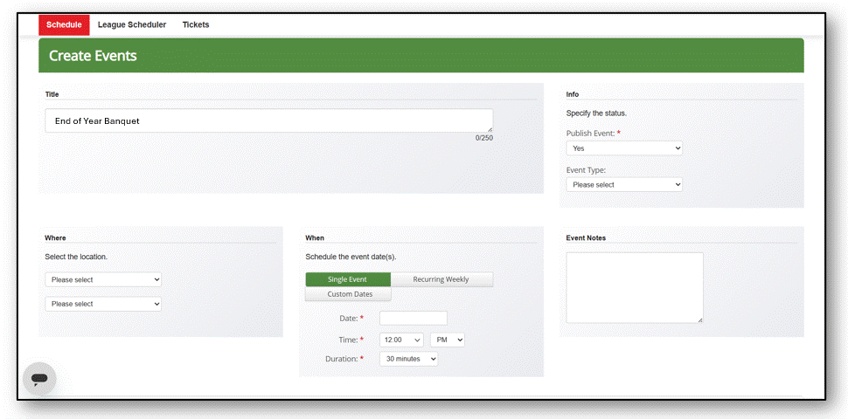Open the first location Please select dropdown
This screenshot has height=419, width=848.
pos(103,279)
